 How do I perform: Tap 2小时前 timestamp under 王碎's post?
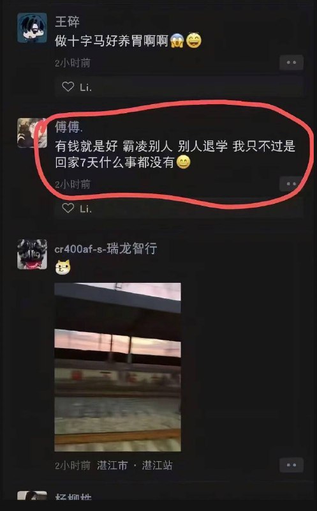tap(72, 63)
